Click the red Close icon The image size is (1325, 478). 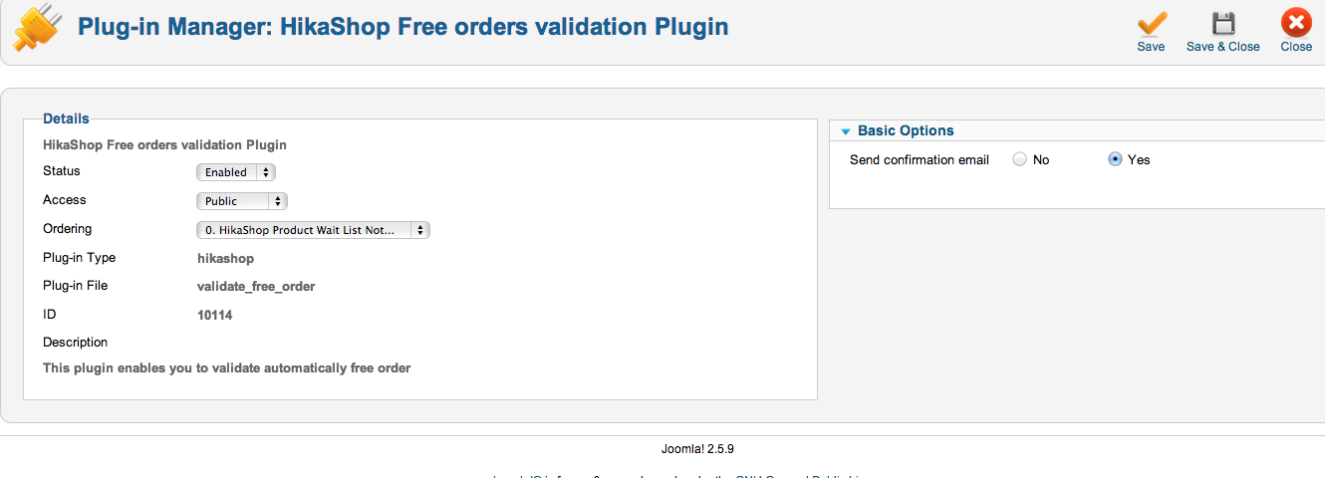point(1296,25)
